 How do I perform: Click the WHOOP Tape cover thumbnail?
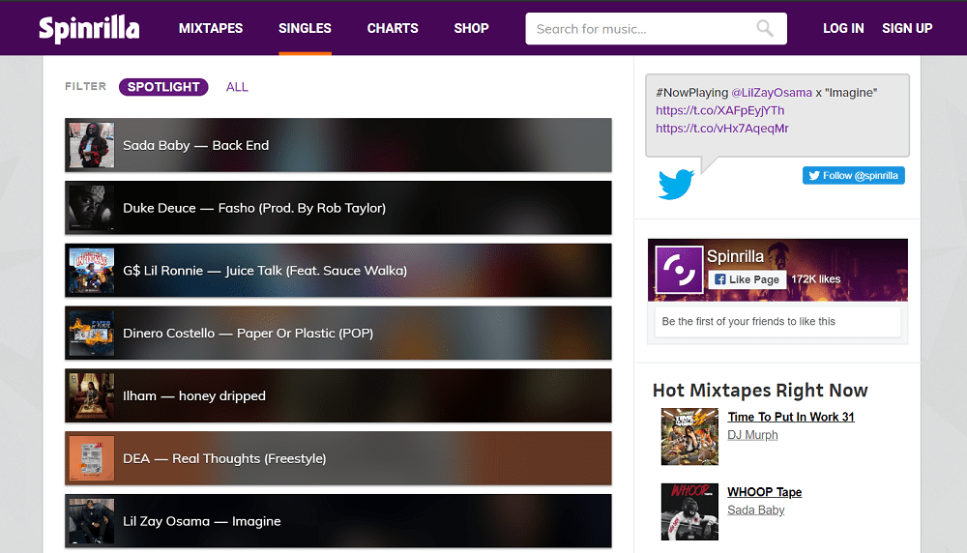[x=689, y=511]
